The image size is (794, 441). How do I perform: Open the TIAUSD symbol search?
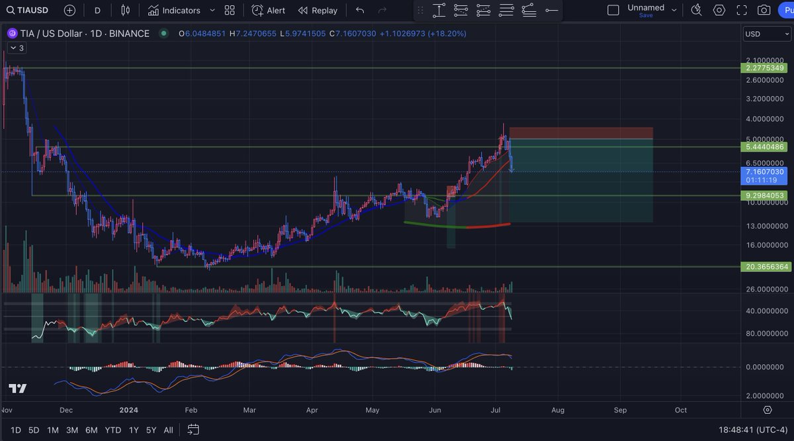point(28,11)
